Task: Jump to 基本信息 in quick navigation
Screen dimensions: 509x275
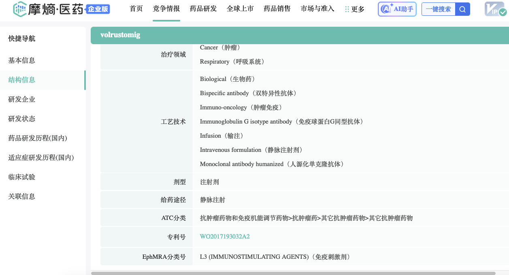Action: pyautogui.click(x=22, y=60)
